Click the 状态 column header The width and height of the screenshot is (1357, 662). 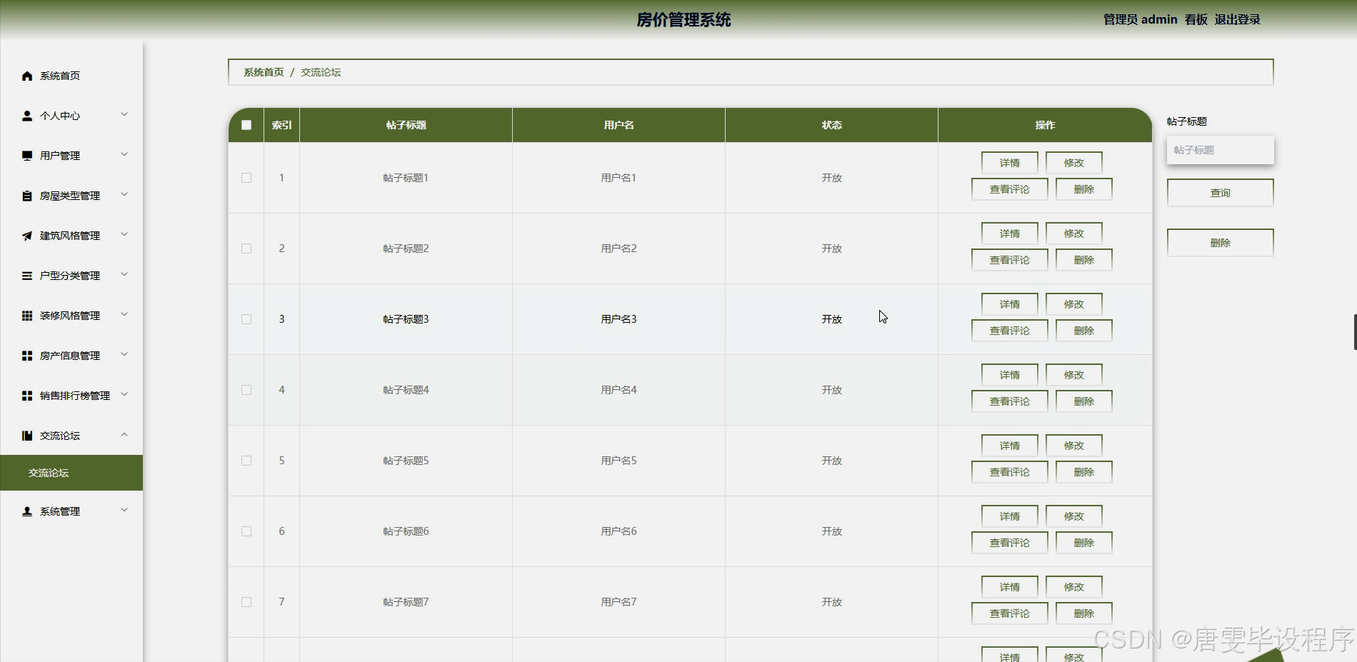[x=831, y=125]
